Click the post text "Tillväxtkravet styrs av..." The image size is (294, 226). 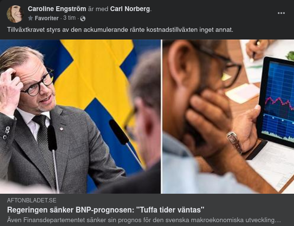tap(120, 30)
